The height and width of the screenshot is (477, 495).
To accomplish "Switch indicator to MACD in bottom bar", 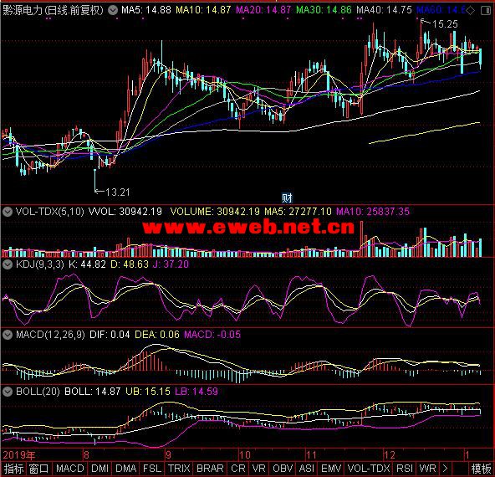I will 70,468.
